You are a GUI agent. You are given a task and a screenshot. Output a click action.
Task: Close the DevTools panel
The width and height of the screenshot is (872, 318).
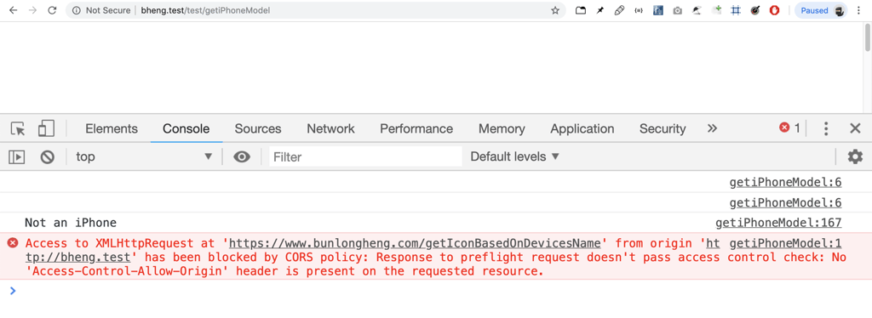(x=855, y=128)
